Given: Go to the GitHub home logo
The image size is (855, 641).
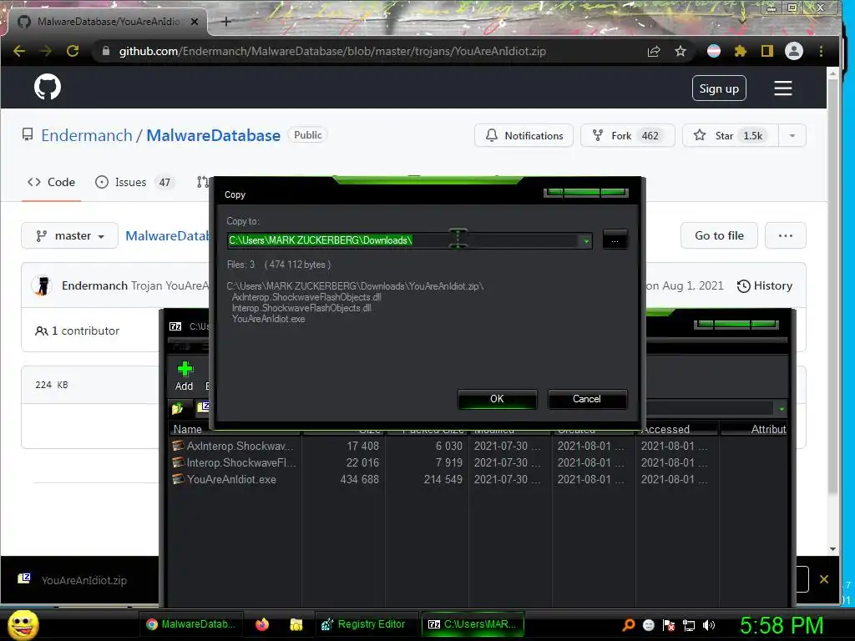Looking at the screenshot, I should (x=48, y=87).
